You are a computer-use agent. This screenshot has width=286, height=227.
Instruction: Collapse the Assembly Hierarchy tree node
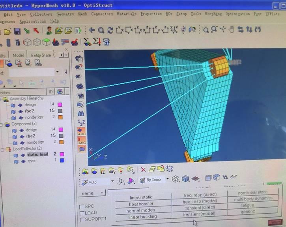(x=0, y=99)
